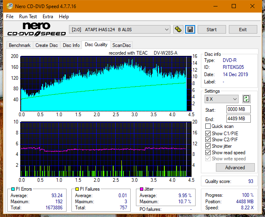This screenshot has width=265, height=217.
Task: Uncheck Show C2/PIF option
Action: (208, 140)
